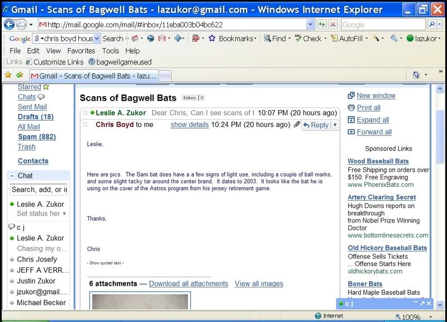
Task: Open the Google Toolbar search box dropdown
Action: coord(97,38)
